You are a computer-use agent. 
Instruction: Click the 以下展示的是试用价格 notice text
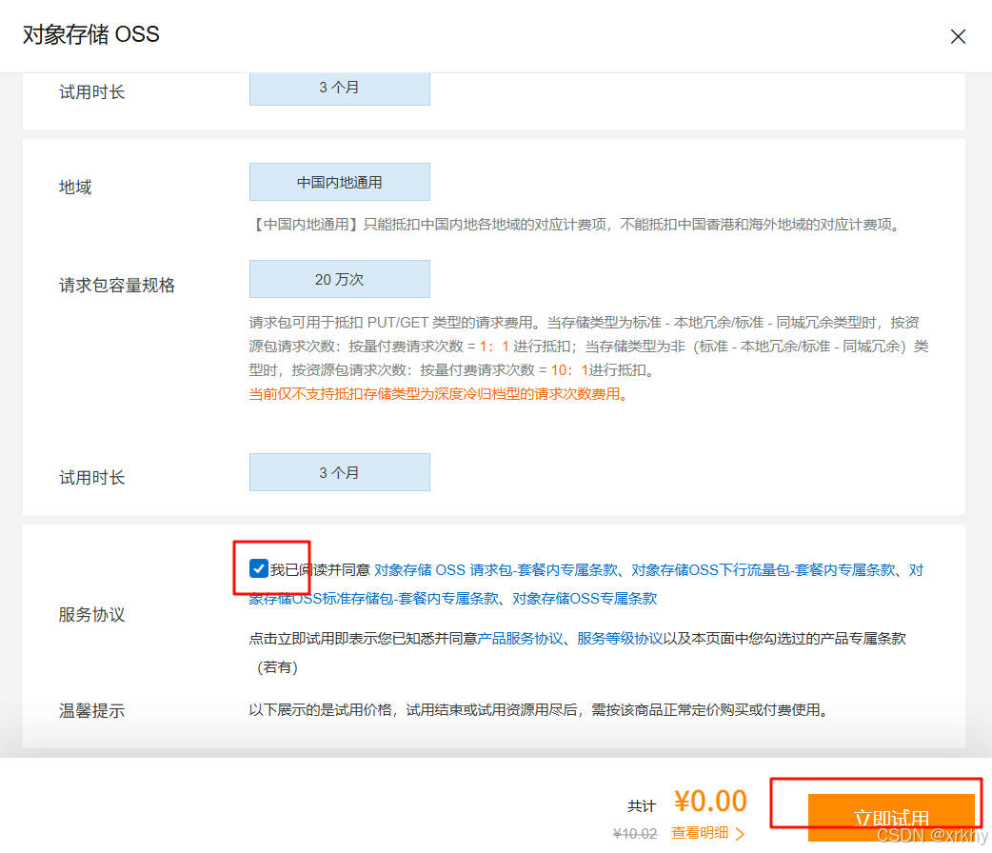coord(539,710)
